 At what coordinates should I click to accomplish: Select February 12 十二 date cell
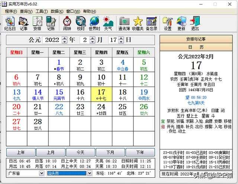(x=144, y=80)
